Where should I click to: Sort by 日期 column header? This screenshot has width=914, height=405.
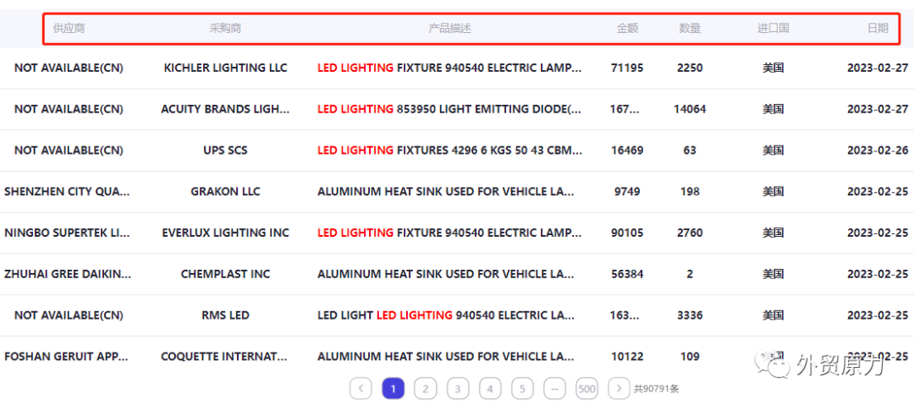point(878,28)
